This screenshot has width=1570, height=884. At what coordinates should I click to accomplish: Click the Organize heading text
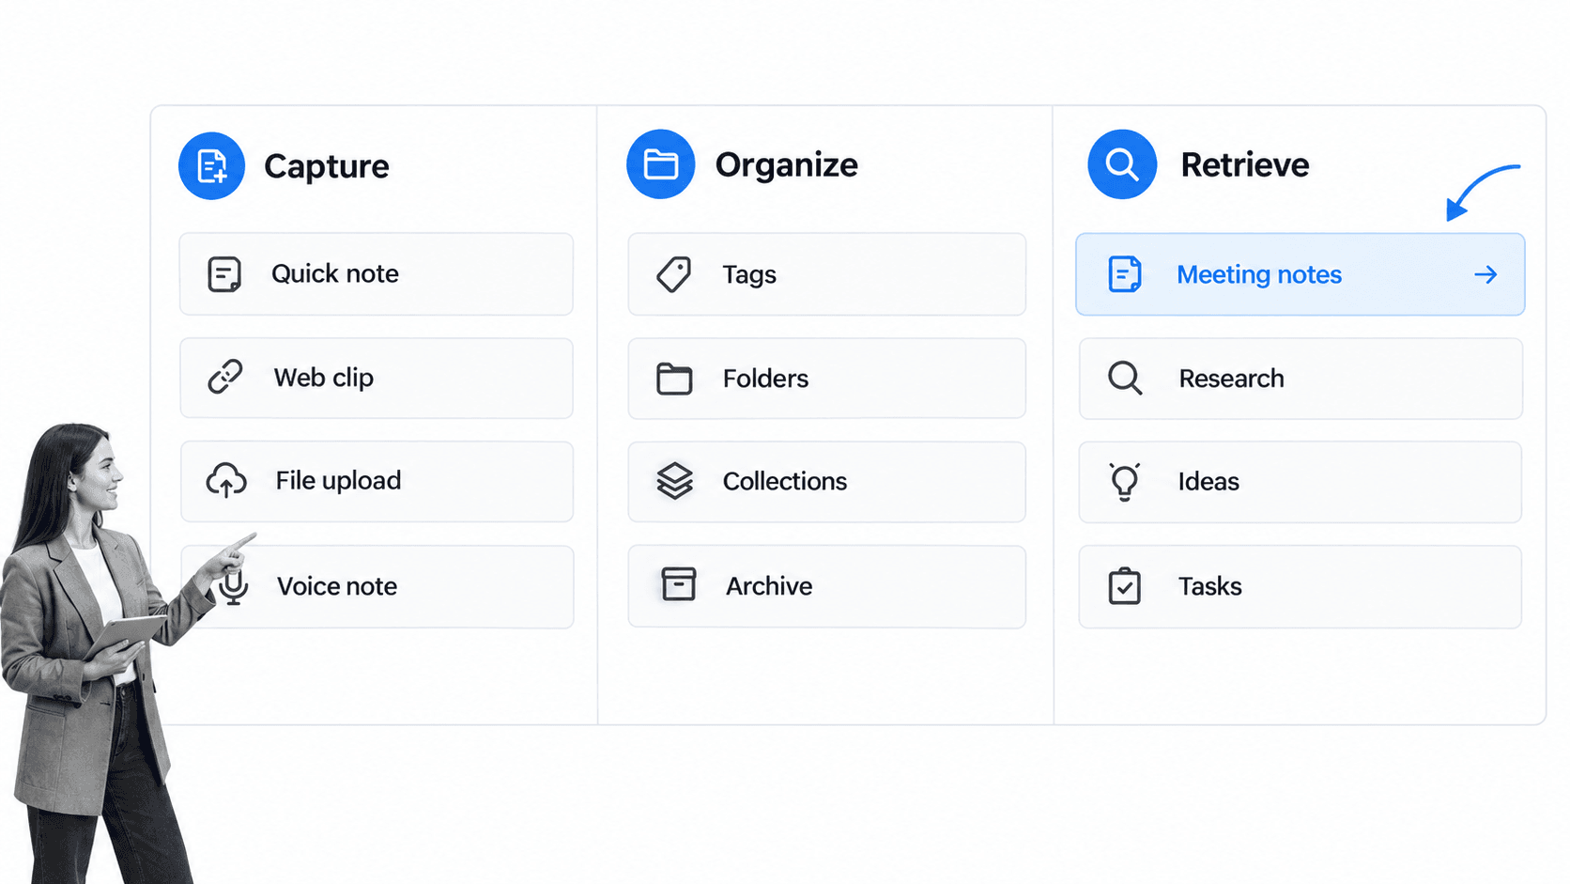pos(787,165)
